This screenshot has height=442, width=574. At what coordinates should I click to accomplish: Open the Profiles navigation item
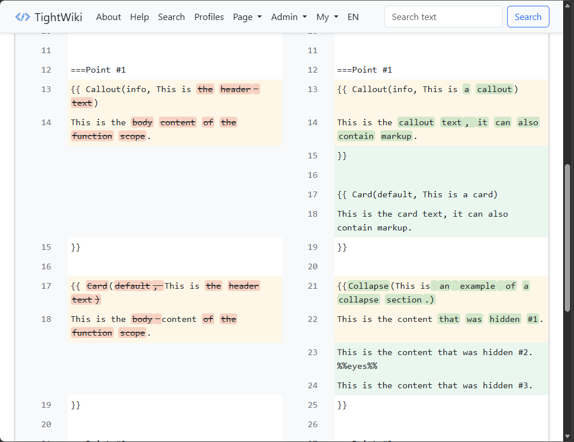point(209,17)
